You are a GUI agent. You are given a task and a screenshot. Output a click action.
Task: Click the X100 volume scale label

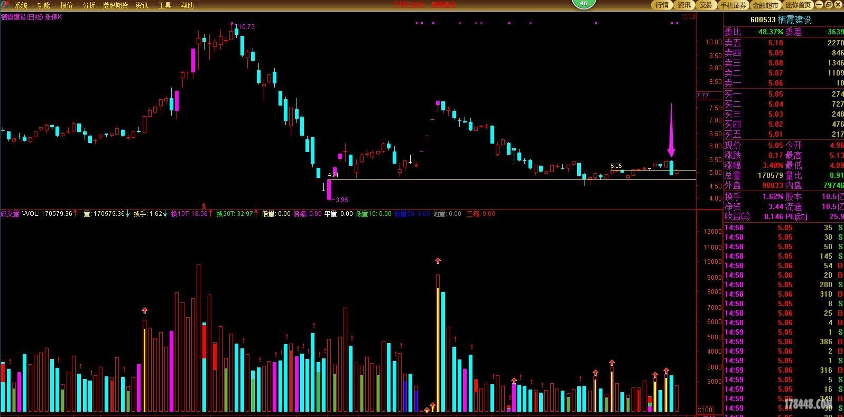[705, 410]
